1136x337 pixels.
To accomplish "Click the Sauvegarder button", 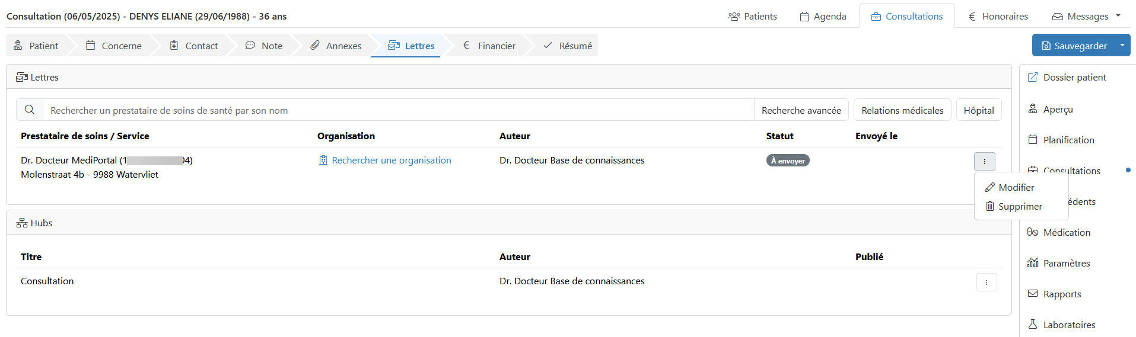I will click(1074, 46).
